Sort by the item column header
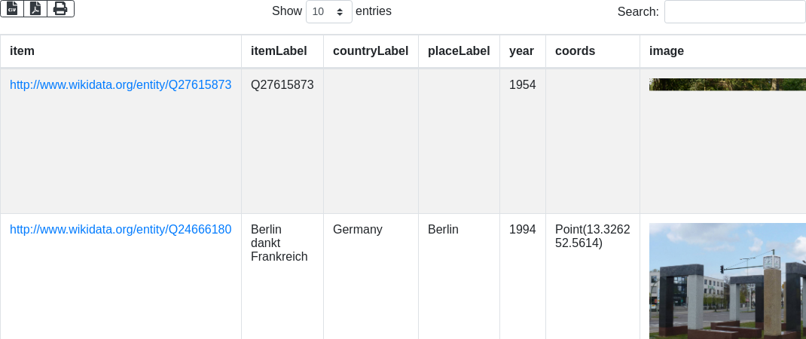 pyautogui.click(x=23, y=51)
